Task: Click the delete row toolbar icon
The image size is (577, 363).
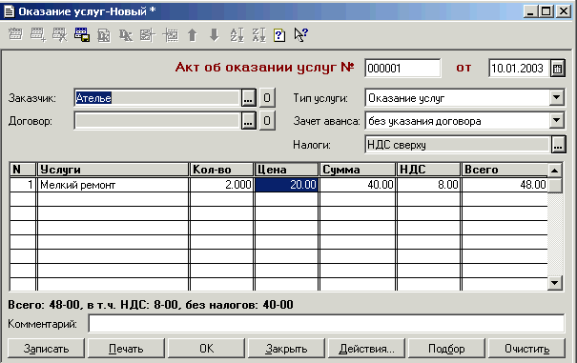Action: (60, 34)
